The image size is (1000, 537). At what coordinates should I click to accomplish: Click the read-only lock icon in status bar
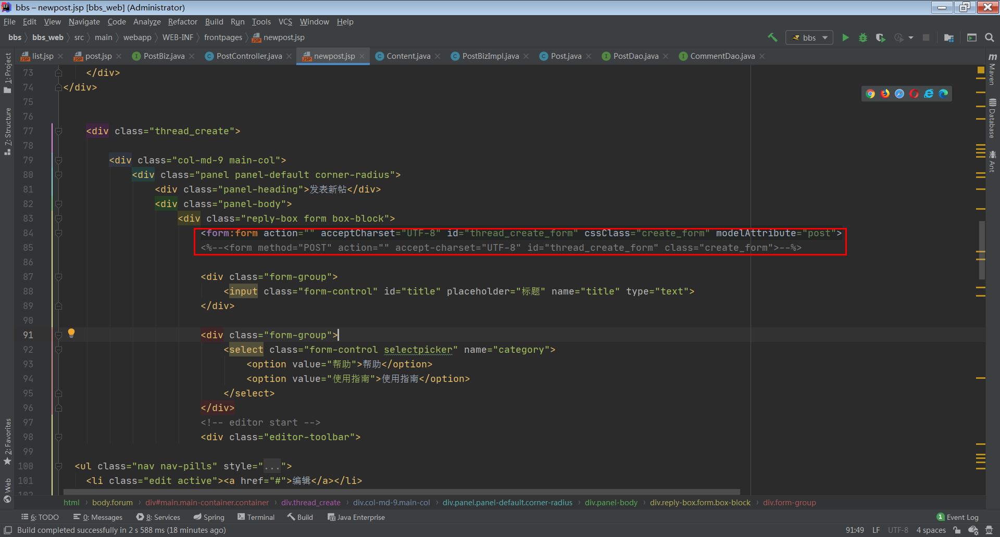coord(957,530)
